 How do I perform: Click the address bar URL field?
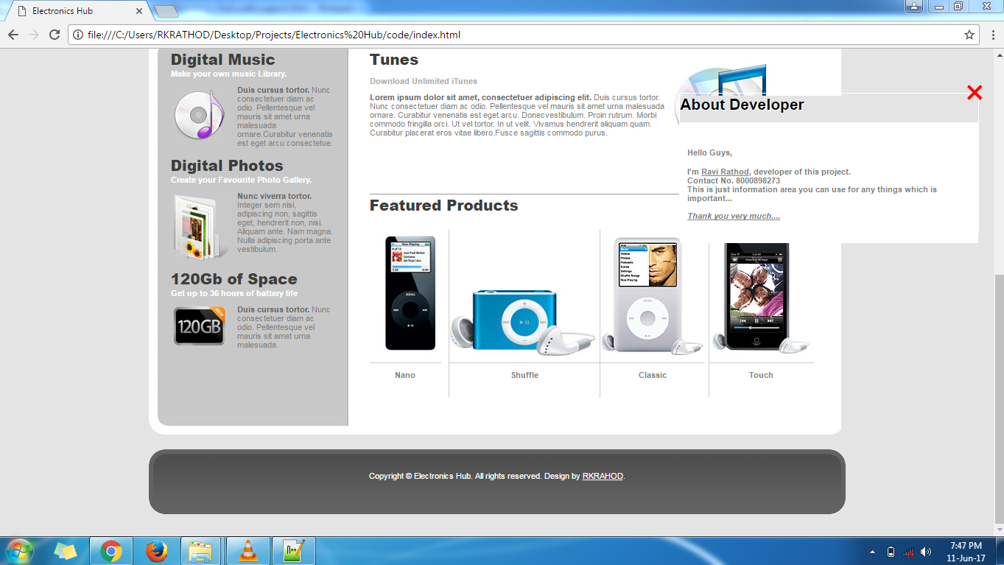tap(523, 35)
